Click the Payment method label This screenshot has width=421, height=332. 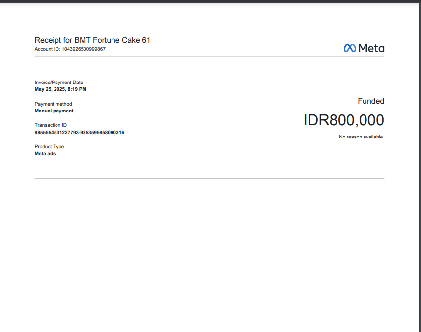point(53,104)
